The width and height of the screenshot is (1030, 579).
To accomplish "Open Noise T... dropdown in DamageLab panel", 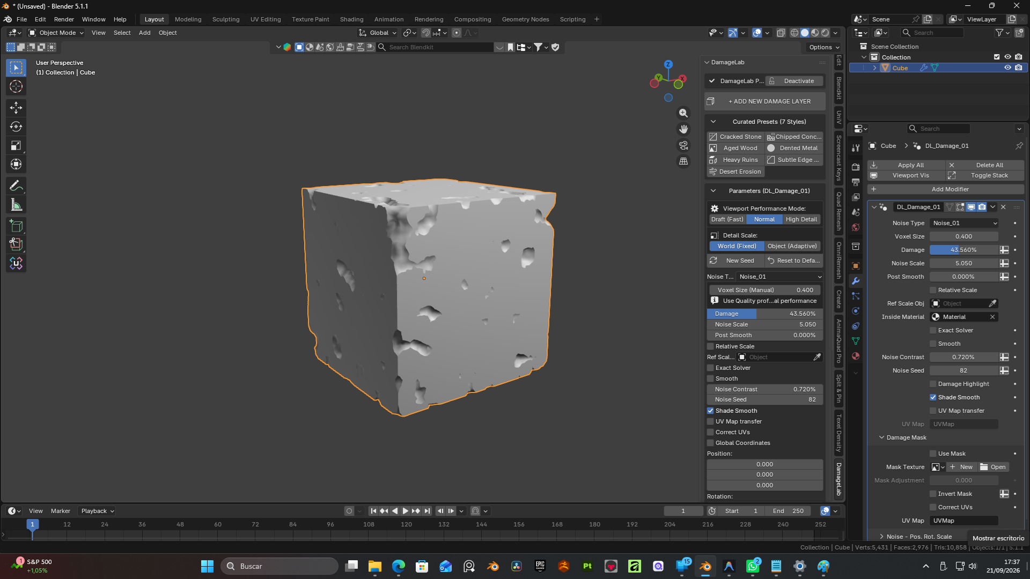I will click(779, 277).
